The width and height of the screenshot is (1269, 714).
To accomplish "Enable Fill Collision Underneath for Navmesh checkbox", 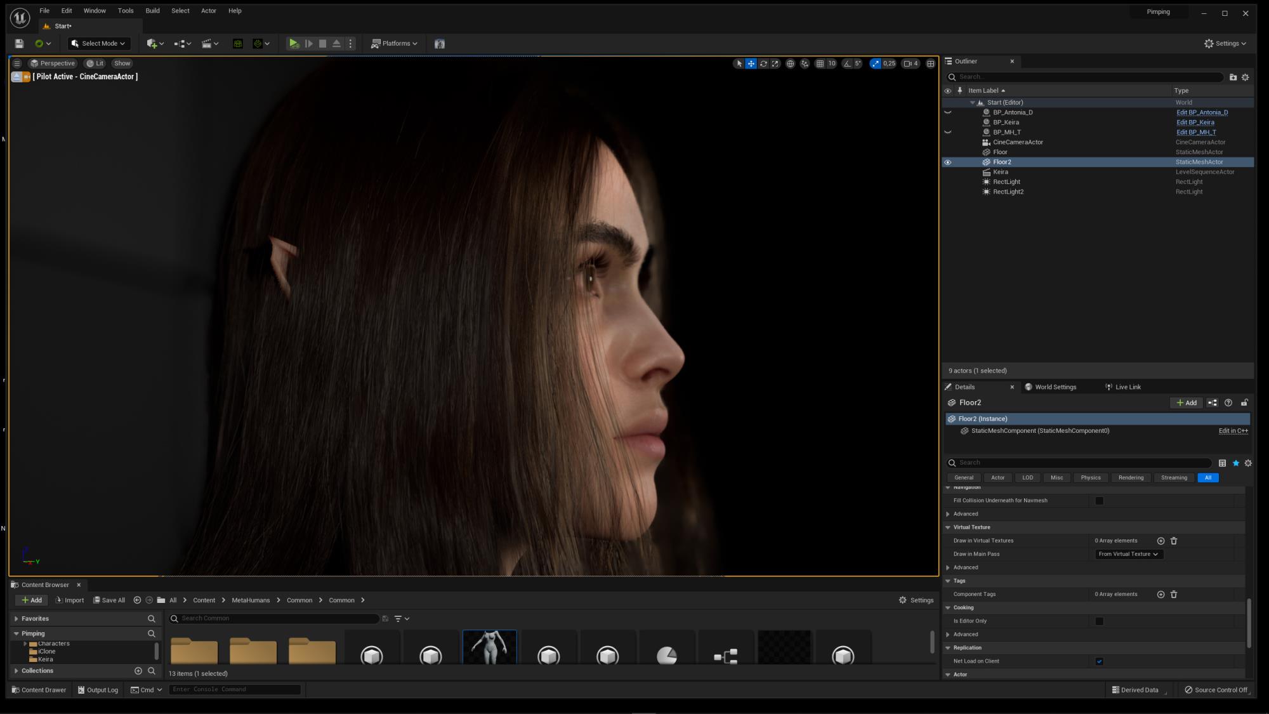I will point(1100,501).
